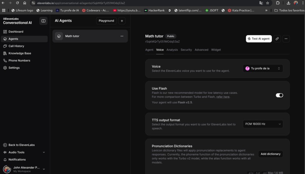Open the Codewars bookmark
305x174 pixels.
95,11
